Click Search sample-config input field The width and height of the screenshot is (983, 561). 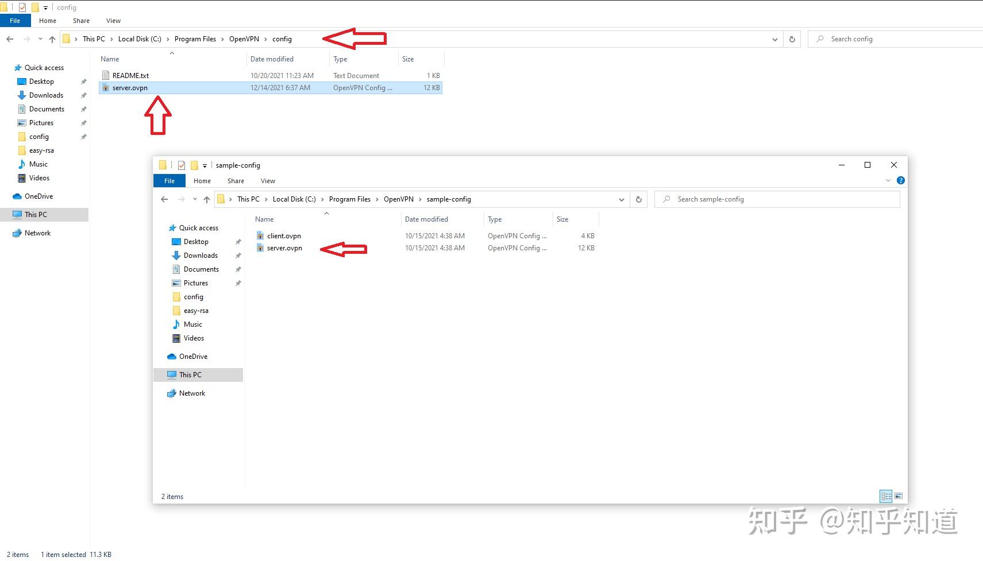pos(777,199)
